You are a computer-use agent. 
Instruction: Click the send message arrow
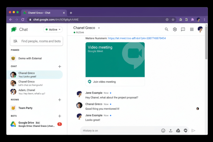click(x=193, y=131)
